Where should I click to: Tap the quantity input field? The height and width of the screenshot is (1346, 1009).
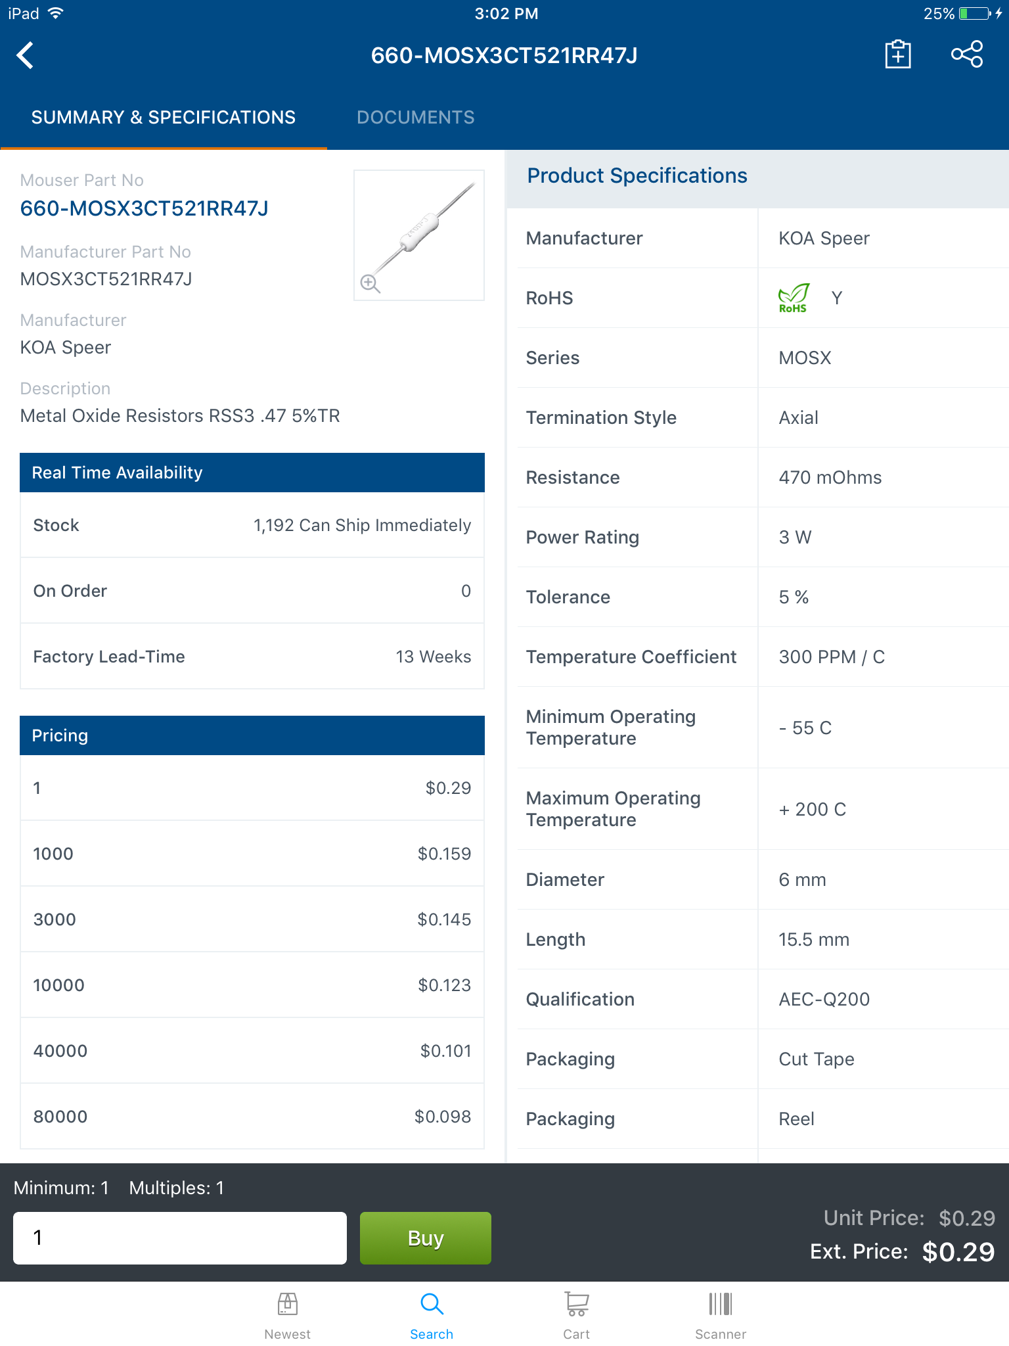pyautogui.click(x=180, y=1238)
